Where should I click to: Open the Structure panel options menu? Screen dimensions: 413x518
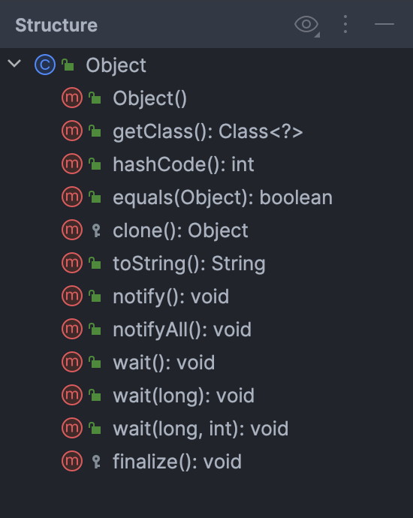point(345,24)
